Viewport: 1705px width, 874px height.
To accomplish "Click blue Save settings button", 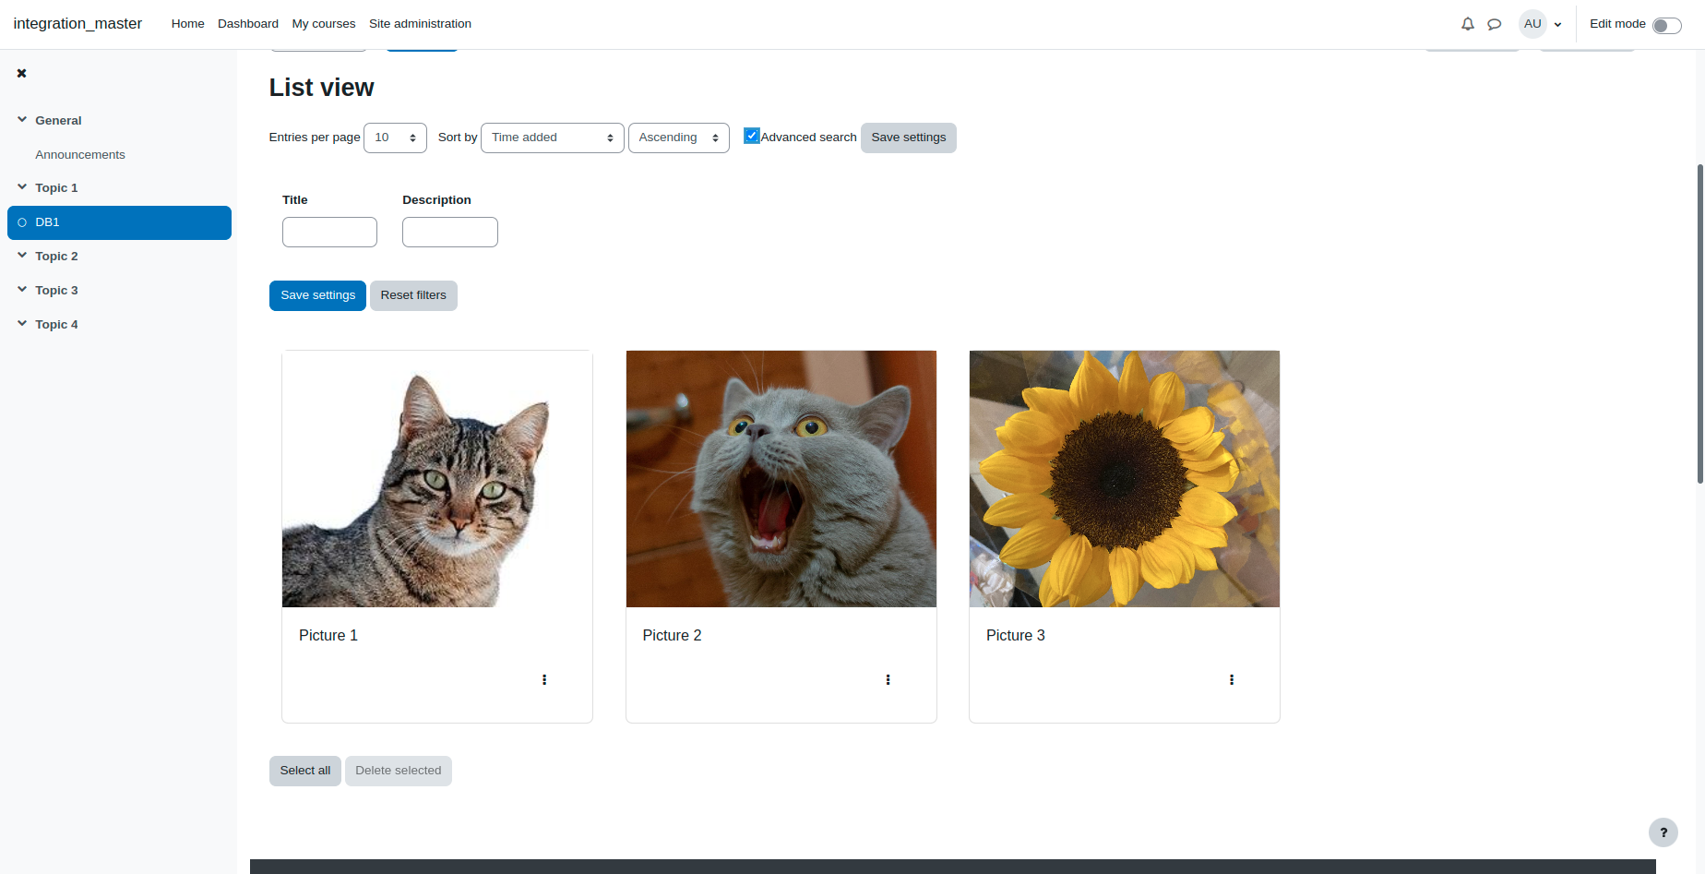I will [317, 295].
